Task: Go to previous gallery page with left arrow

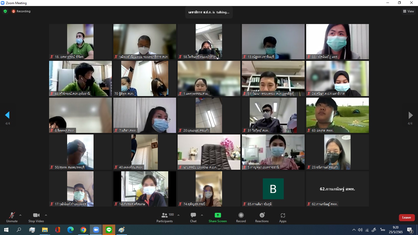Action: (x=7, y=115)
